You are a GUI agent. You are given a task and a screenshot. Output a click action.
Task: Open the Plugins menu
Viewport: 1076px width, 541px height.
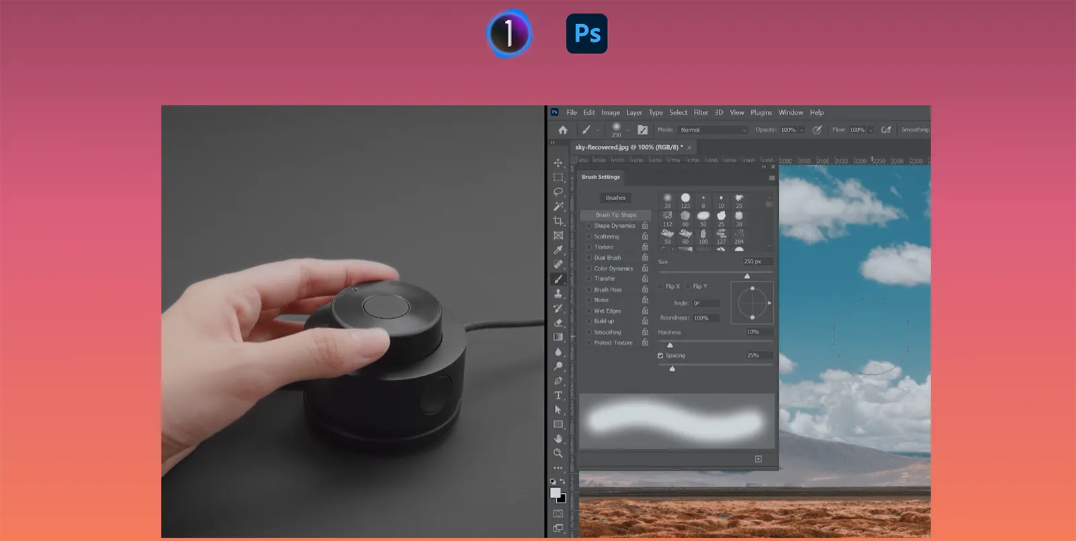761,112
